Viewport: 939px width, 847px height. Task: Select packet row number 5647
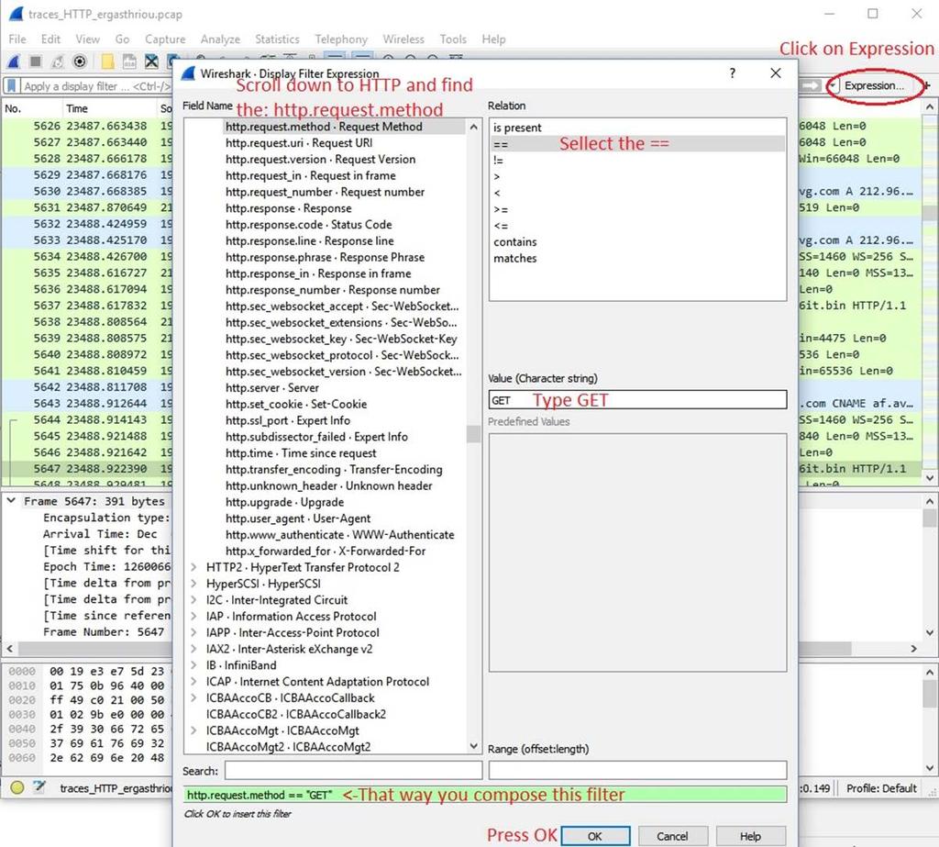[x=87, y=469]
